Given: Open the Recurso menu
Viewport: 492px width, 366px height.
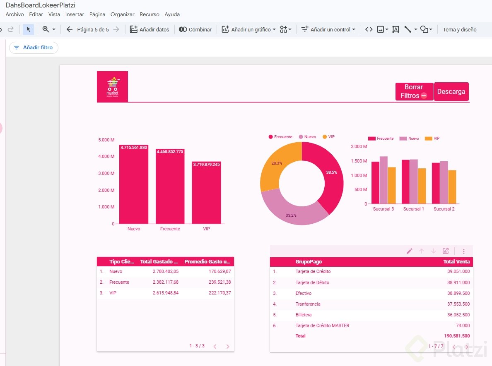Looking at the screenshot, I should click(150, 14).
